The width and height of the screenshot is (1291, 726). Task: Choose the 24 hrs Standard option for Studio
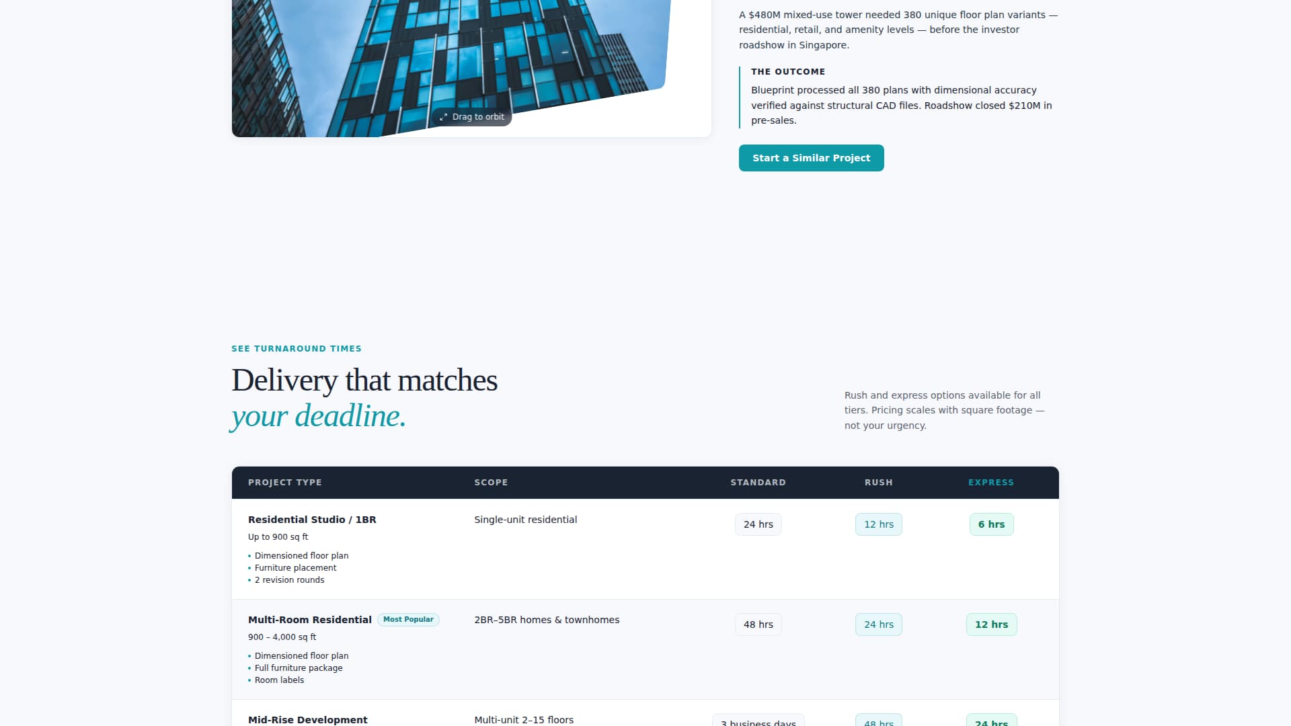click(x=758, y=524)
